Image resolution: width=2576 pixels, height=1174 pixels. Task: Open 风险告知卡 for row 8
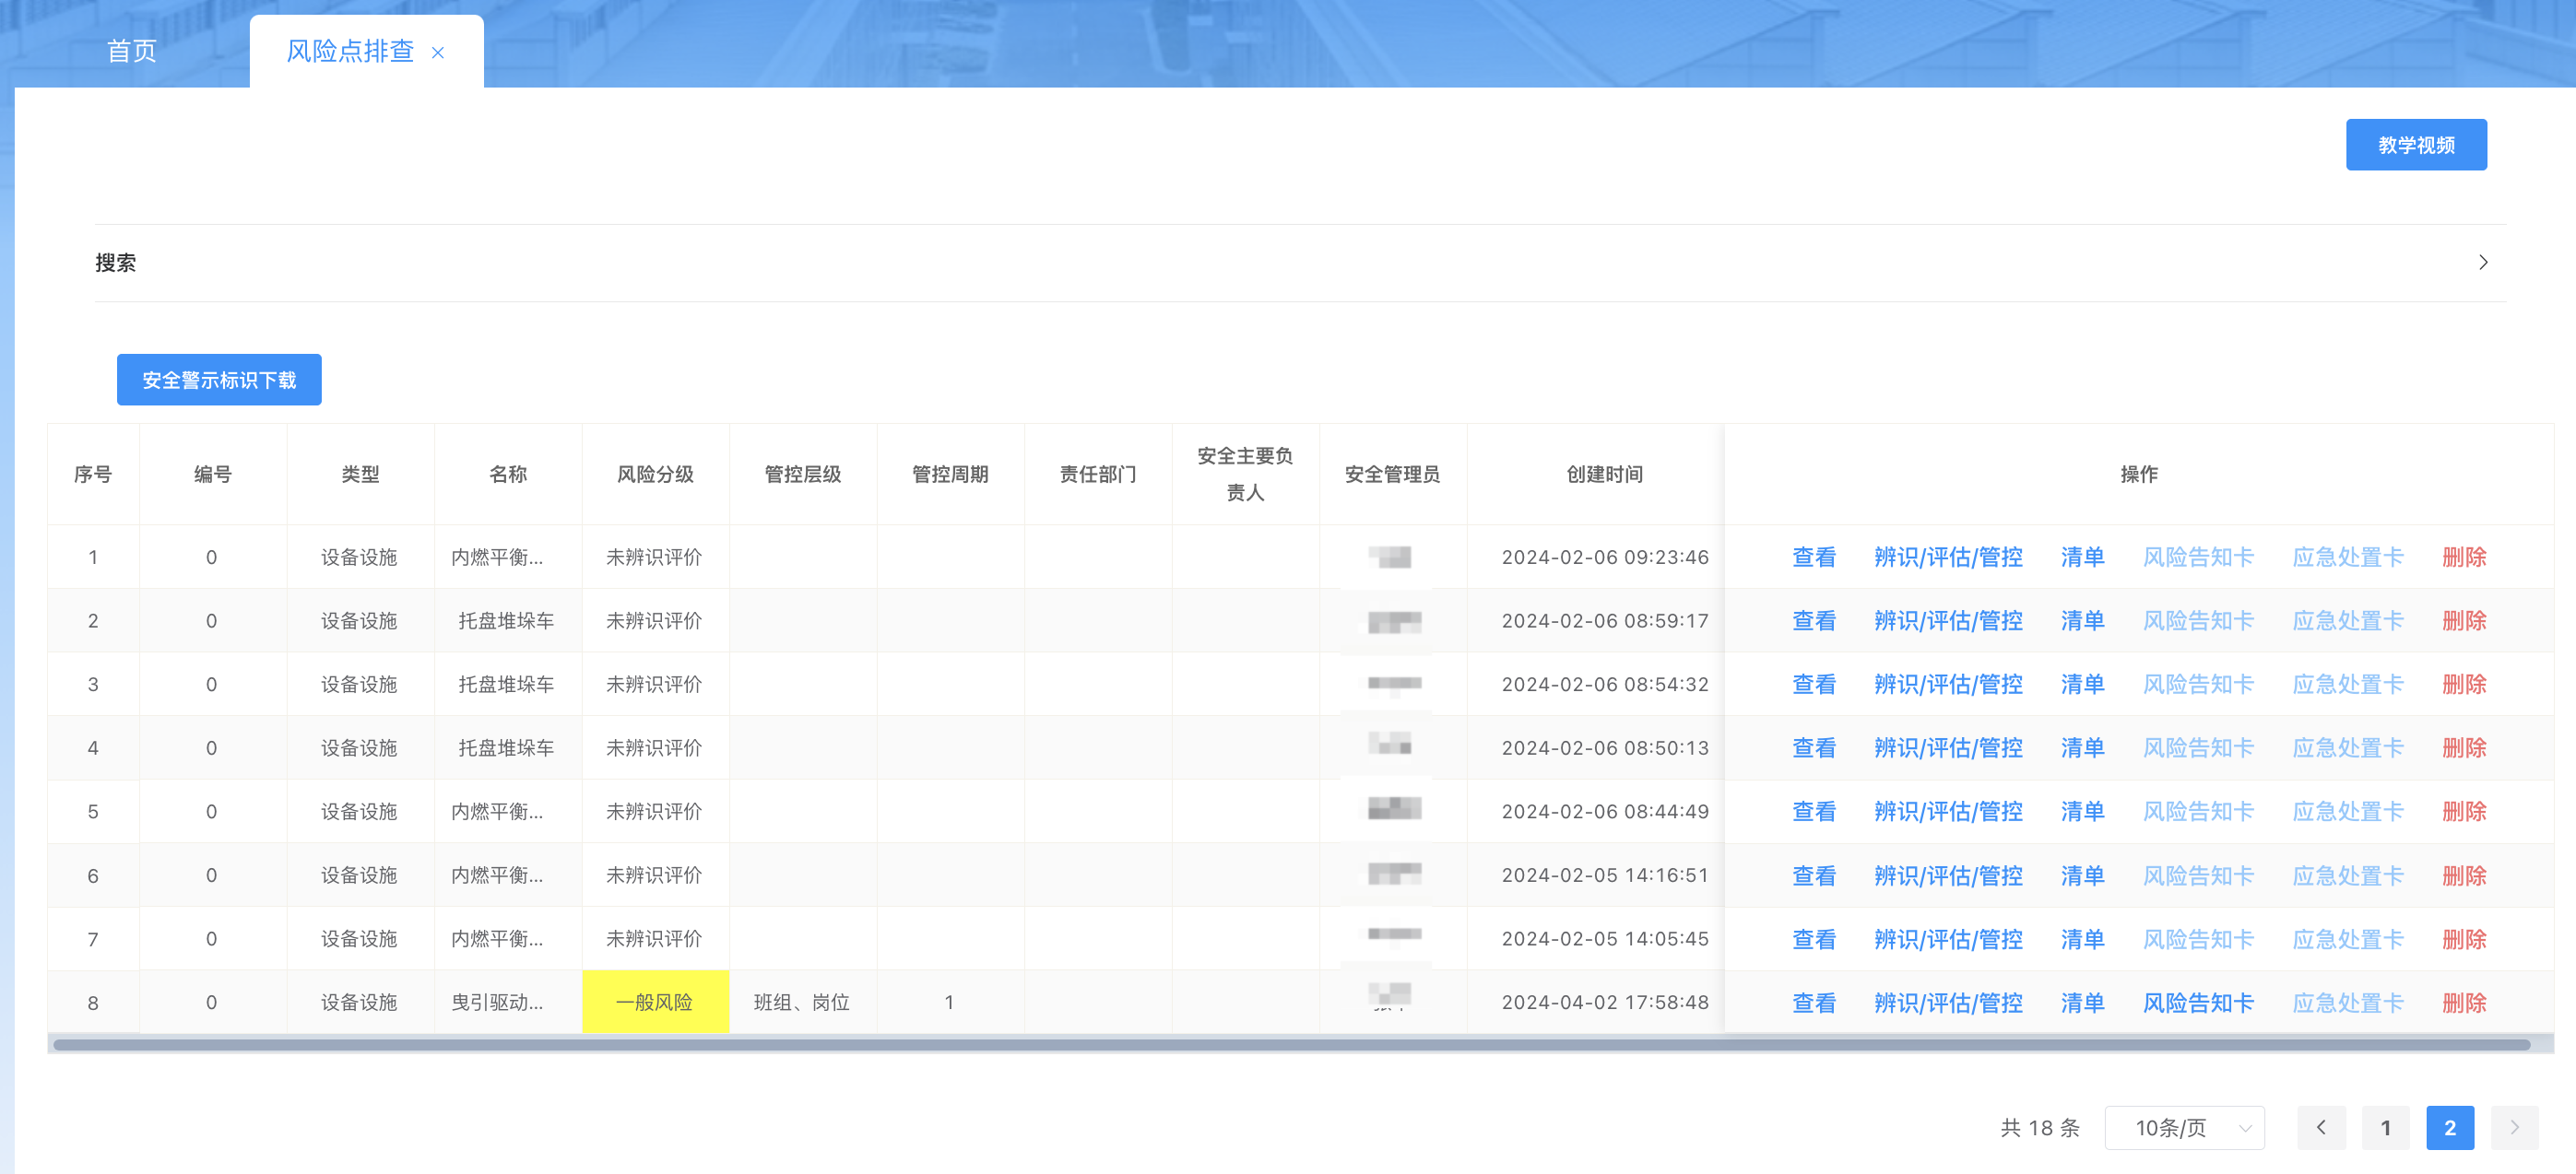pyautogui.click(x=2197, y=1003)
